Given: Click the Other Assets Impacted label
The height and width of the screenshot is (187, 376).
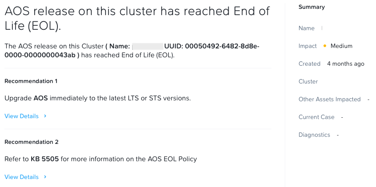Looking at the screenshot, I should pyautogui.click(x=329, y=99).
